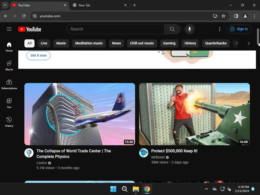Click the install app icon in address bar
Viewport: 260px width, 195px height.
[215, 16]
